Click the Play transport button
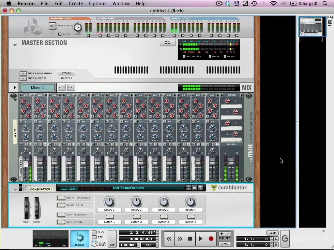 pos(201,239)
